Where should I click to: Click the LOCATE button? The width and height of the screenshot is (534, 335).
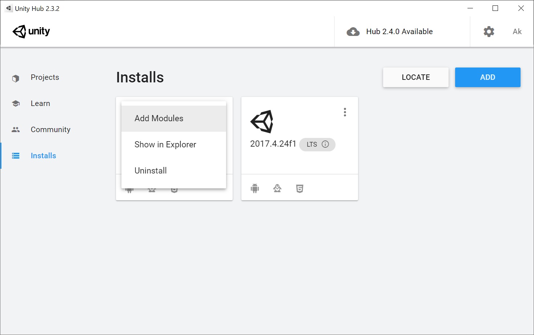(415, 77)
